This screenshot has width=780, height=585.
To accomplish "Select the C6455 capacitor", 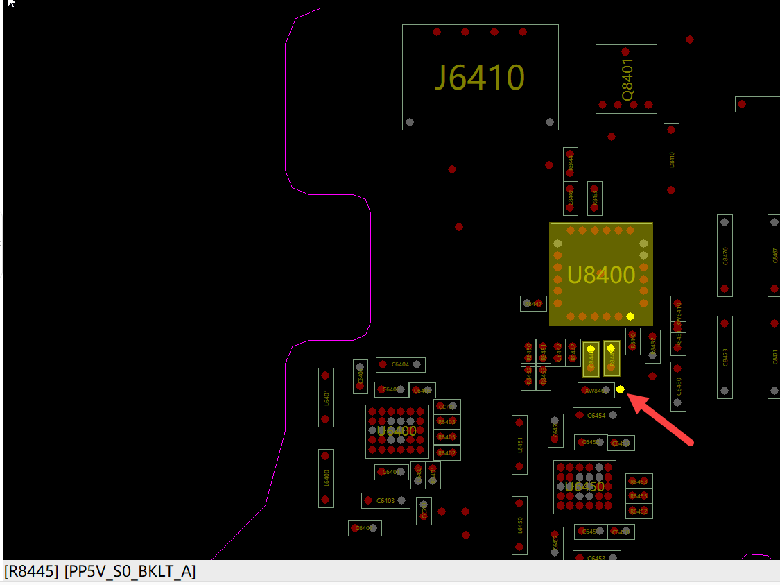I will pyautogui.click(x=621, y=443).
